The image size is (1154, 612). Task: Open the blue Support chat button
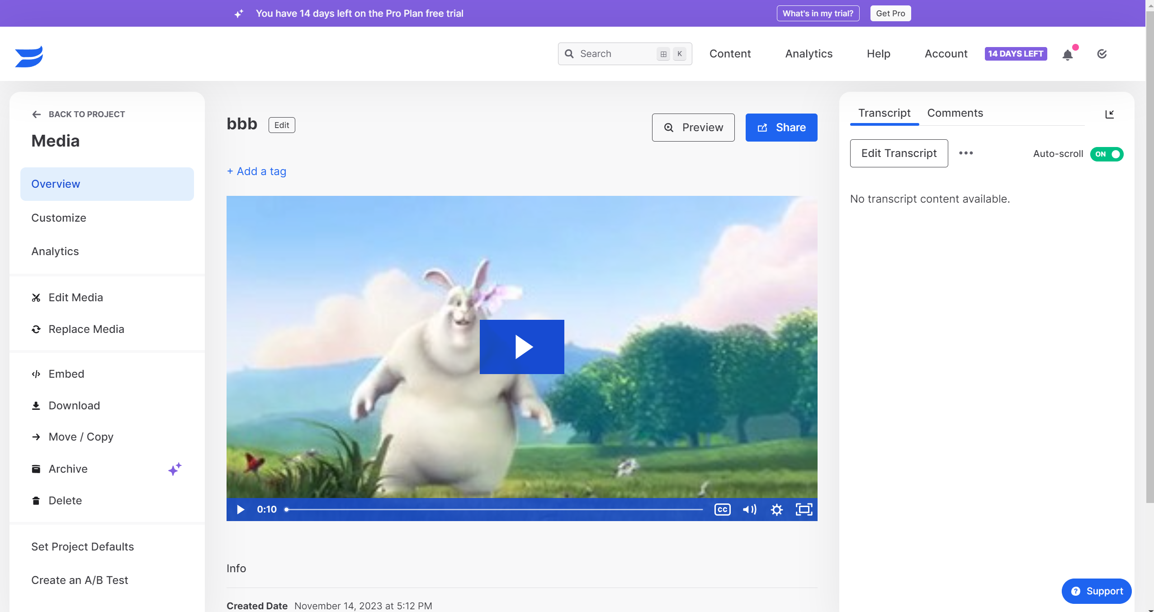point(1097,591)
